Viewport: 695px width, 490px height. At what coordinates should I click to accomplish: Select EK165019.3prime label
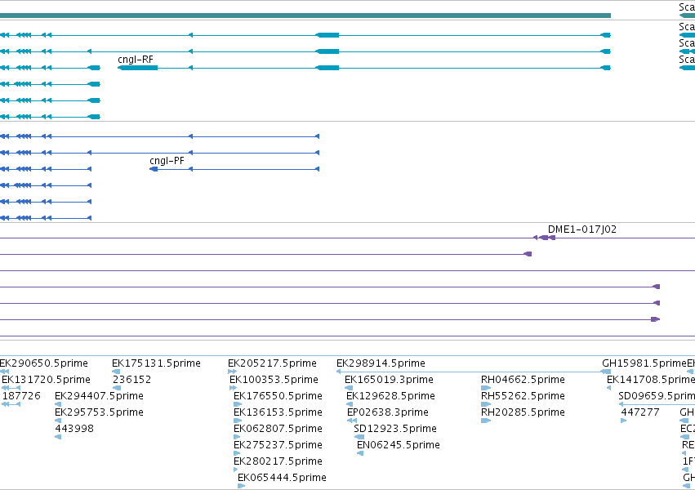tap(389, 380)
